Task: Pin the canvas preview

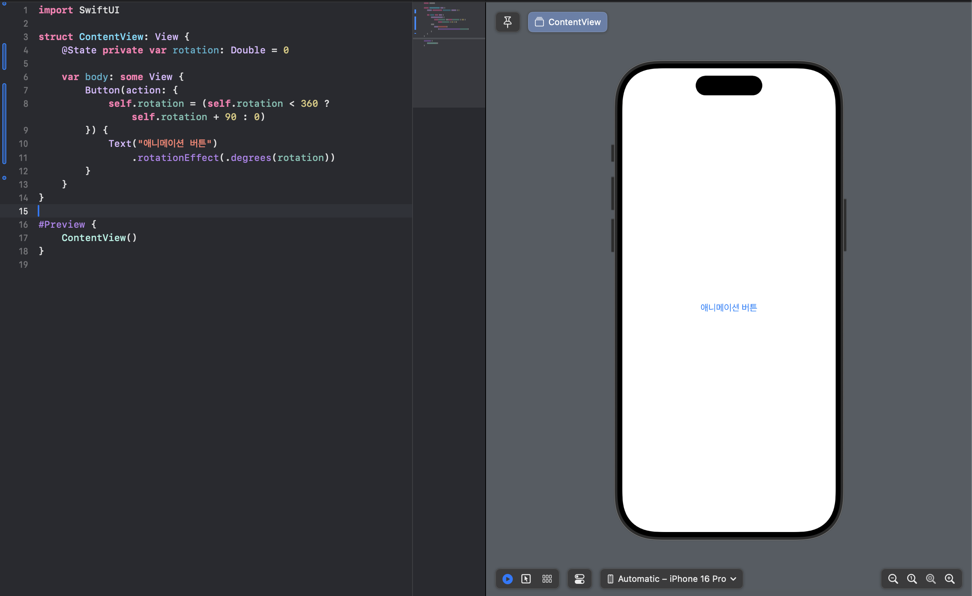Action: coord(507,22)
